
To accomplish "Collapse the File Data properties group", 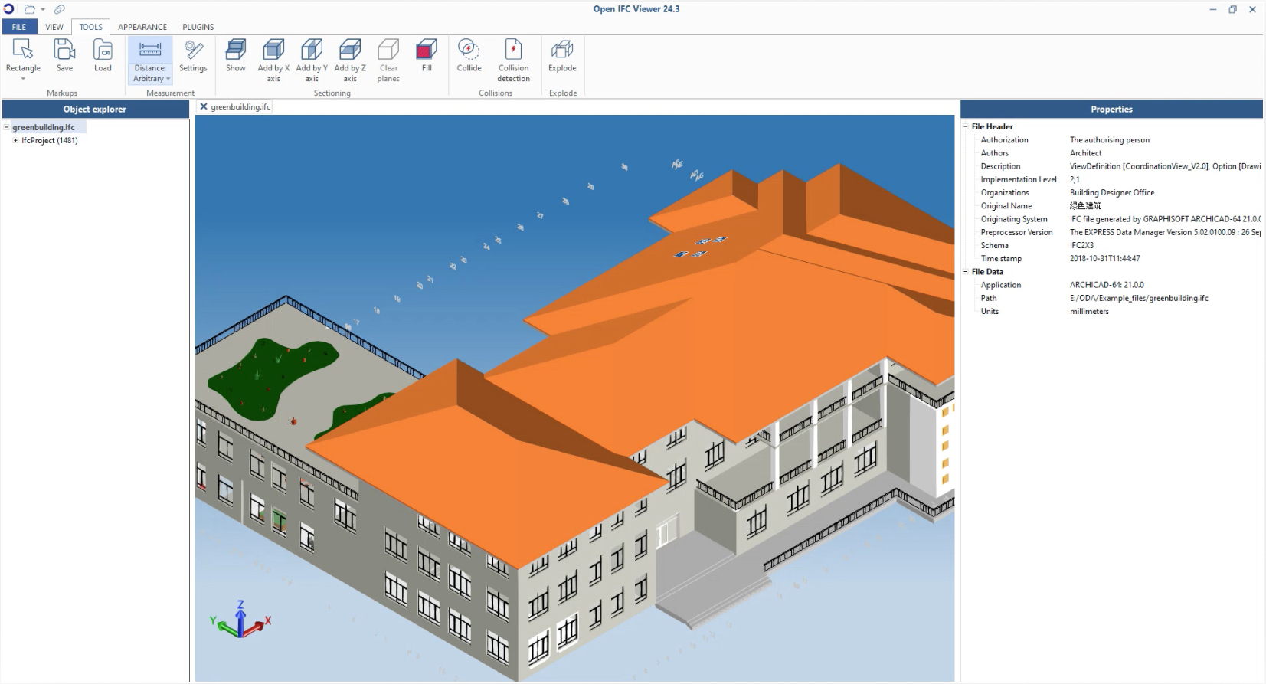I will tap(966, 272).
